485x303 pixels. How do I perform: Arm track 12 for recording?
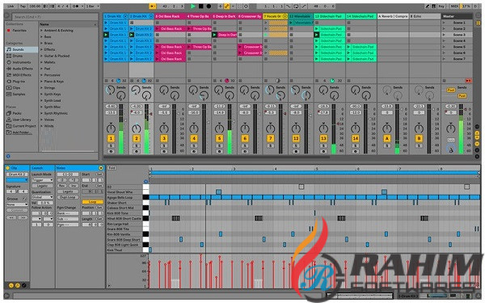pyautogui.click(x=296, y=152)
